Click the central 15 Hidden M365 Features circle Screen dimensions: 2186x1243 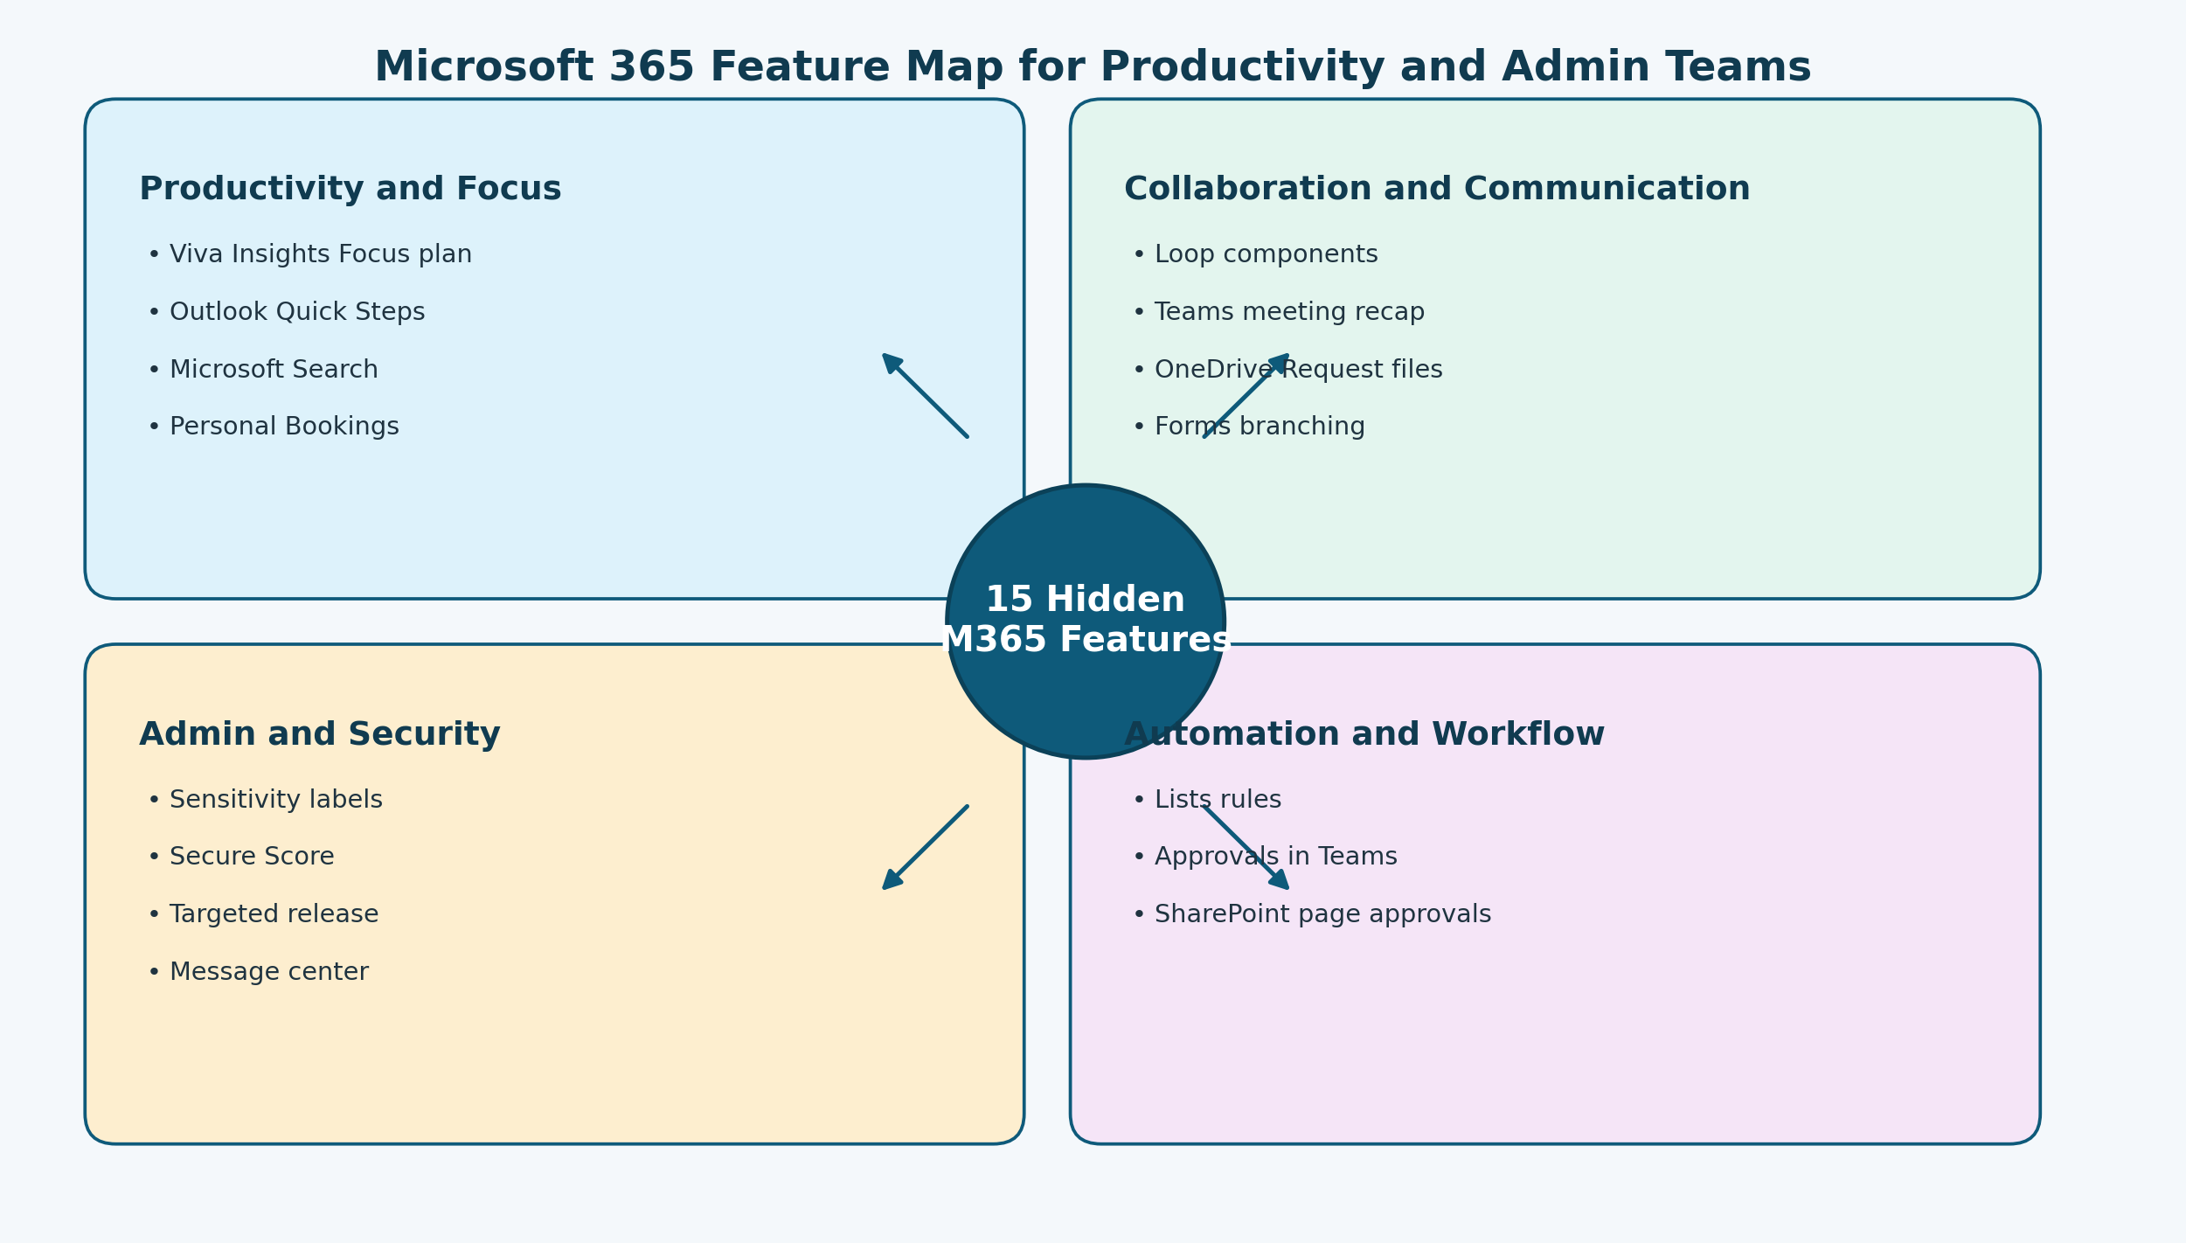coord(1086,621)
